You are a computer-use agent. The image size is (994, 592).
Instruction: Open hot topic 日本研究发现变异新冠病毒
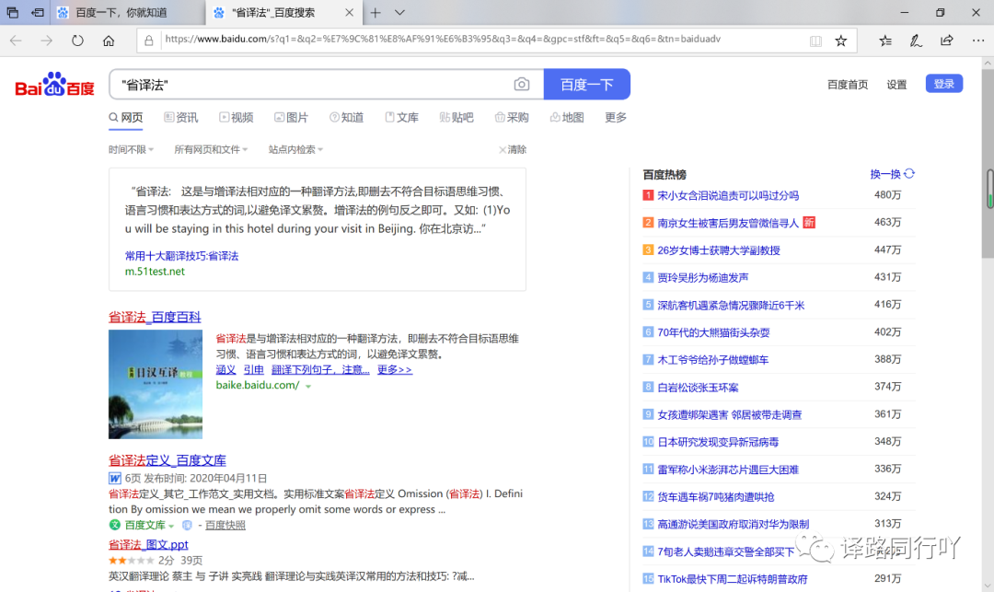(x=718, y=442)
